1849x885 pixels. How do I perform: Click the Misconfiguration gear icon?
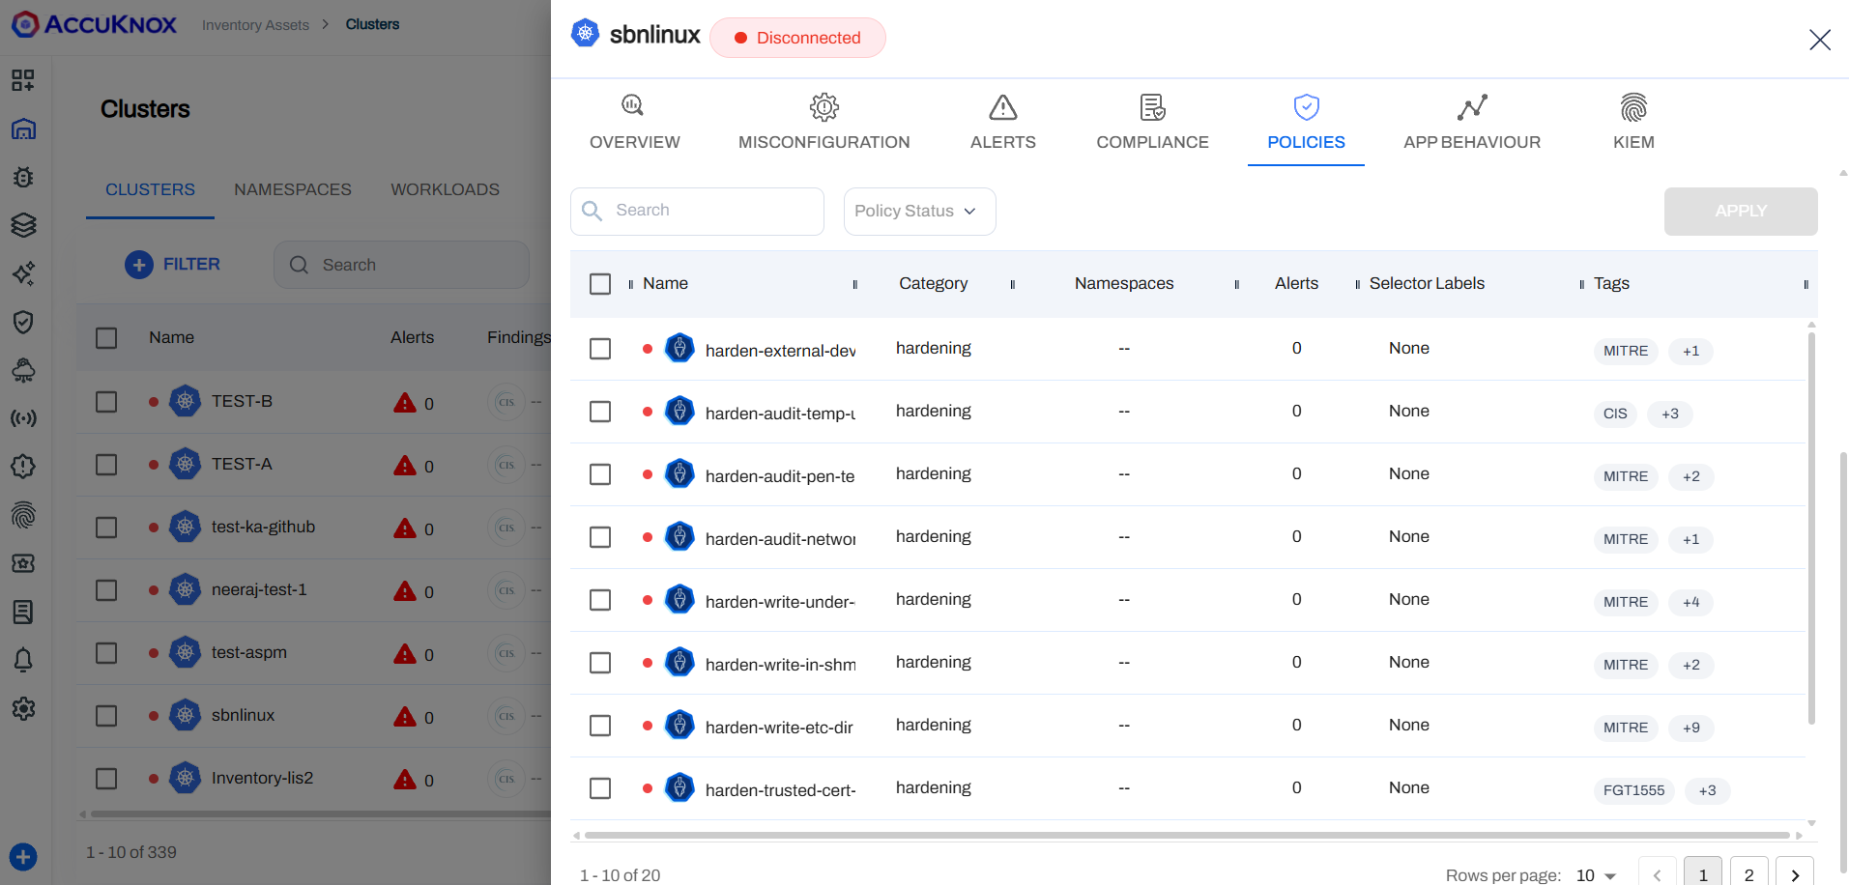point(823,106)
